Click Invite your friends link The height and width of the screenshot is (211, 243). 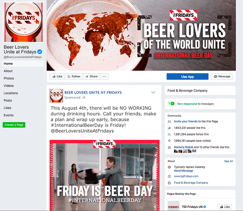(x=186, y=121)
